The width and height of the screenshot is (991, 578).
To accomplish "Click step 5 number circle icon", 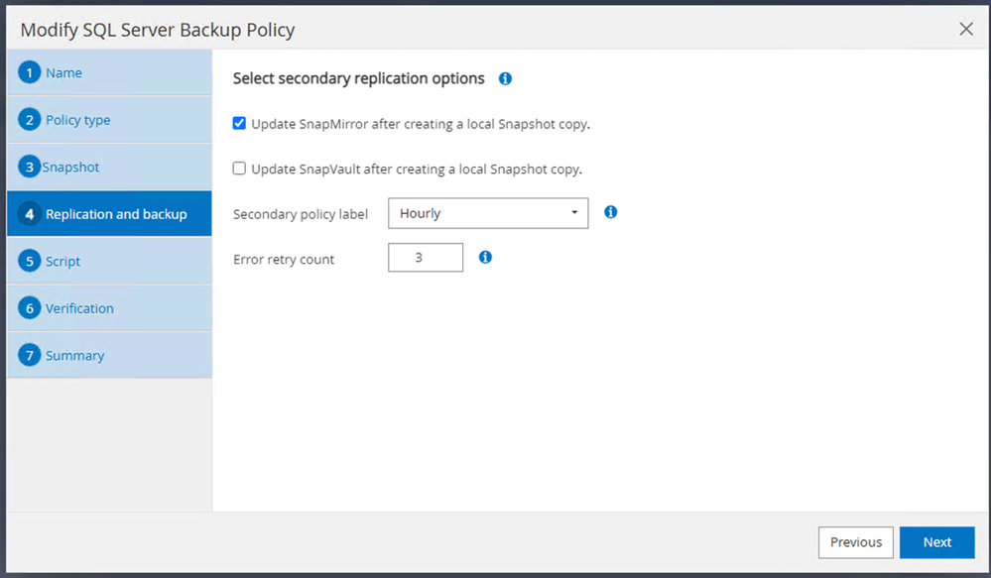I will (30, 262).
